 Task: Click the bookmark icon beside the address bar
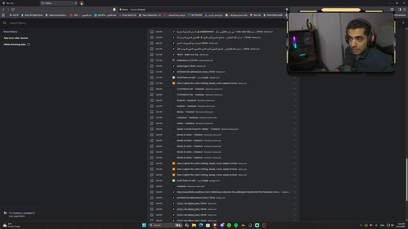point(114,10)
